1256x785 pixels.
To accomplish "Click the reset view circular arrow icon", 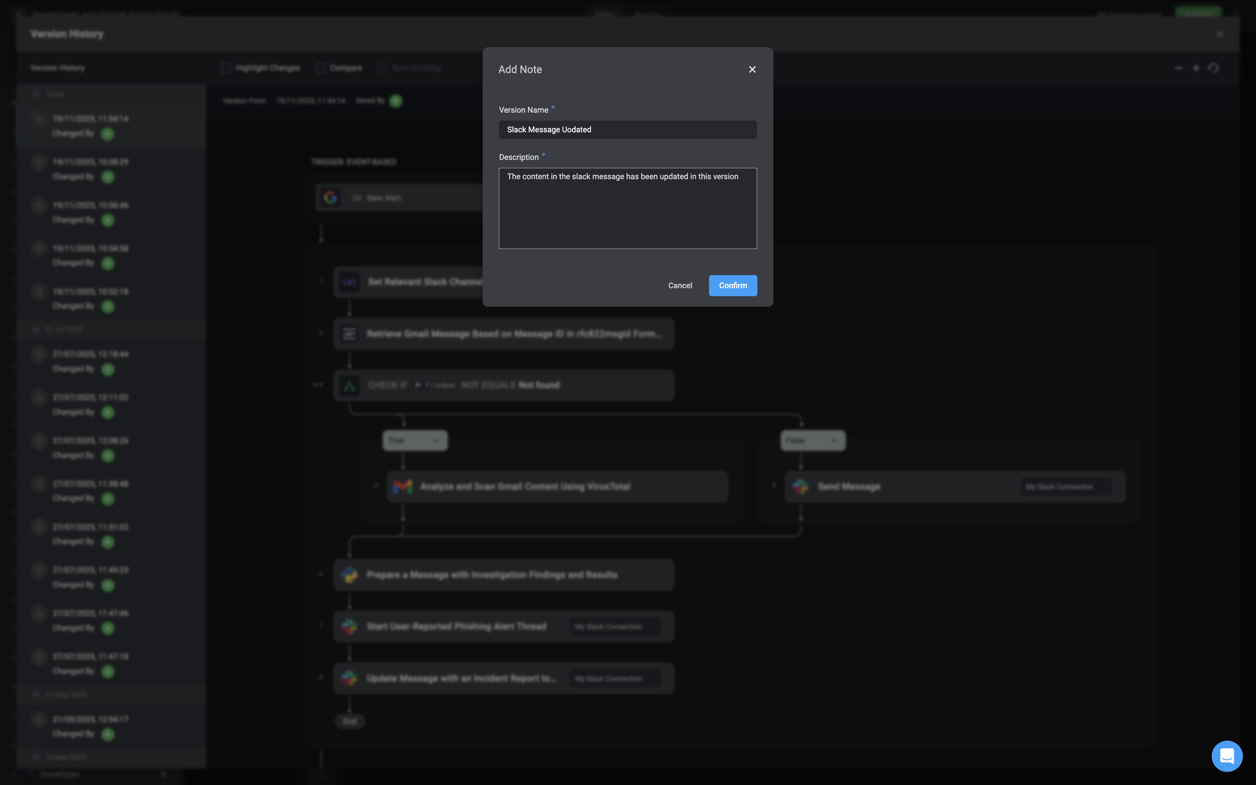I will [1213, 68].
